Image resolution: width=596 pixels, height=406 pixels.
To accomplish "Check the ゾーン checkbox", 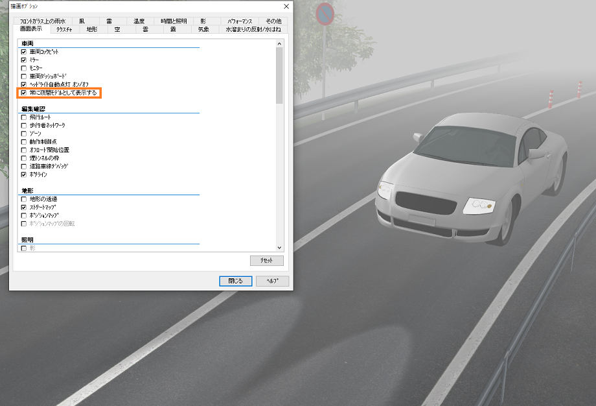I will coord(23,134).
